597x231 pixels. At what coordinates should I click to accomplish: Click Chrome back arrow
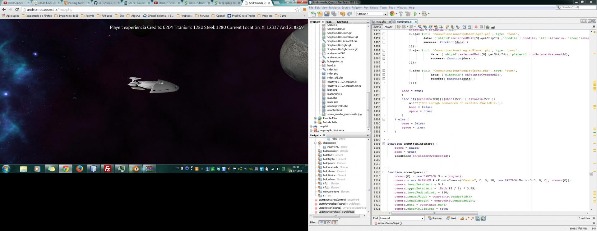click(4, 10)
